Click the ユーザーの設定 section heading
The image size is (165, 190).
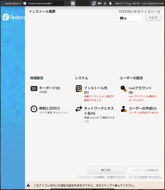coord(131,78)
